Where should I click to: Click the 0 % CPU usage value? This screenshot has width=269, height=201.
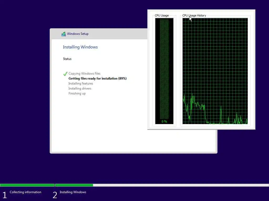164,121
